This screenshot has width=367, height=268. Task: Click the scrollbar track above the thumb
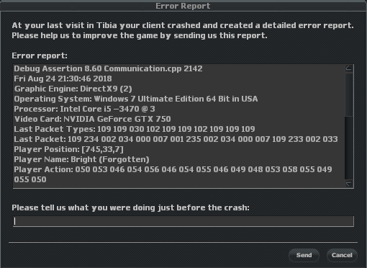[x=349, y=94]
